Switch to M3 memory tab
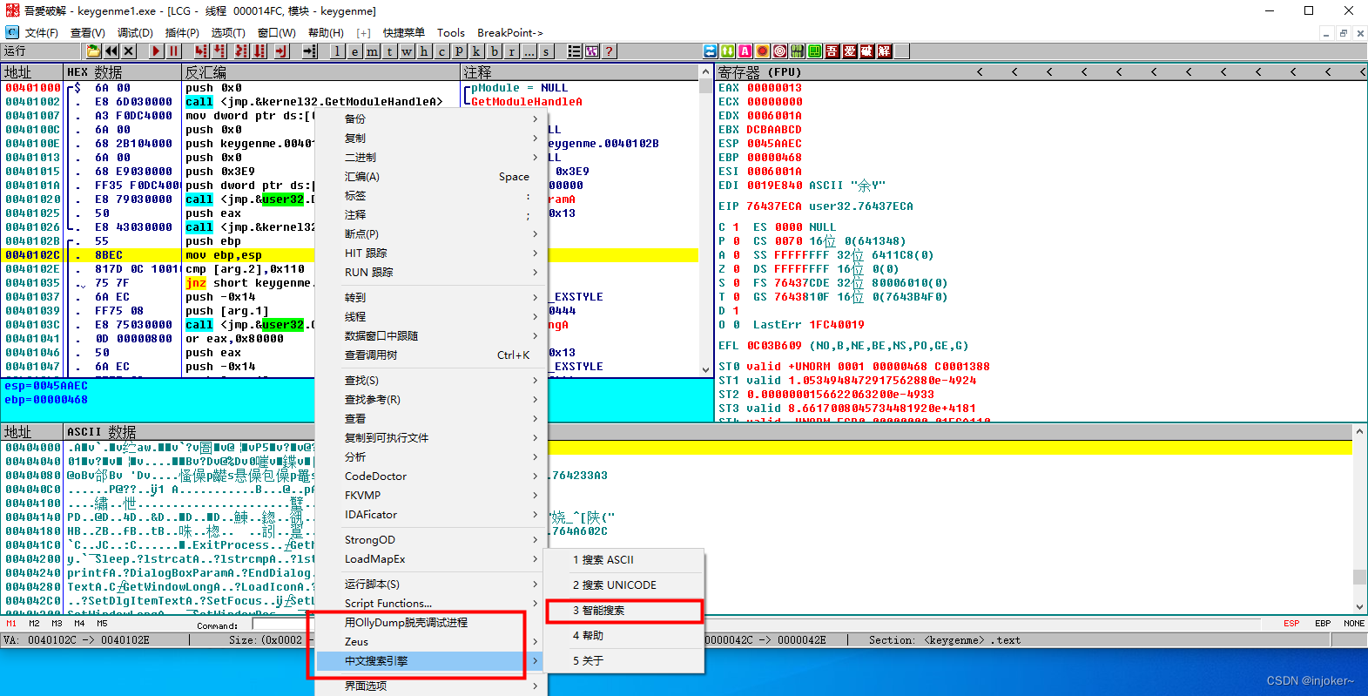The image size is (1368, 696). coord(57,624)
